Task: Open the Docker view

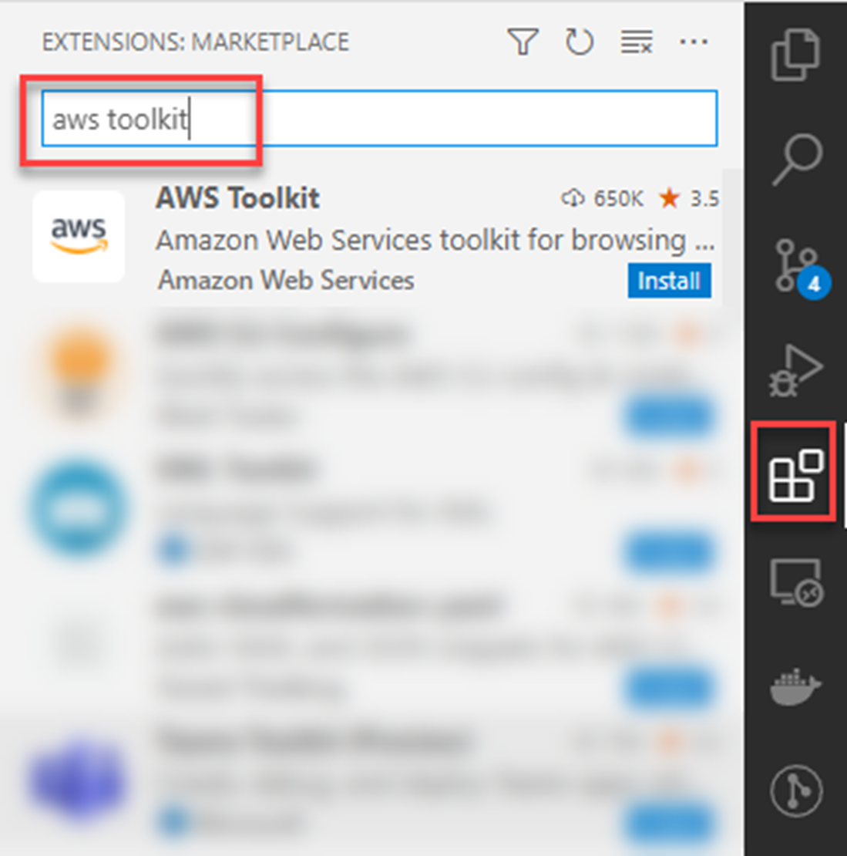Action: click(795, 686)
